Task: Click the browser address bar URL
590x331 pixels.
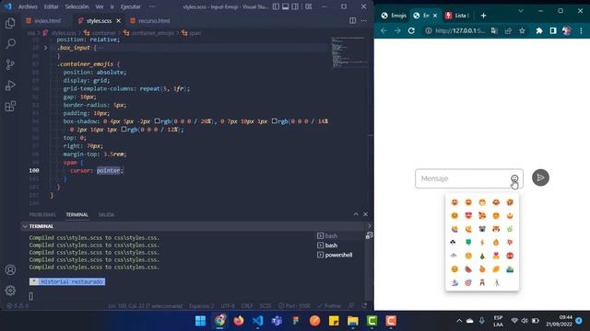Action: point(460,30)
